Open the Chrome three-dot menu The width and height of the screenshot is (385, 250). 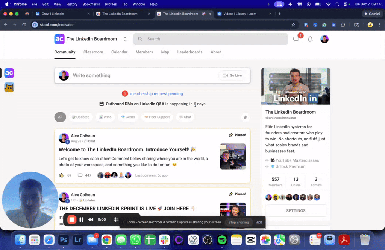click(379, 25)
